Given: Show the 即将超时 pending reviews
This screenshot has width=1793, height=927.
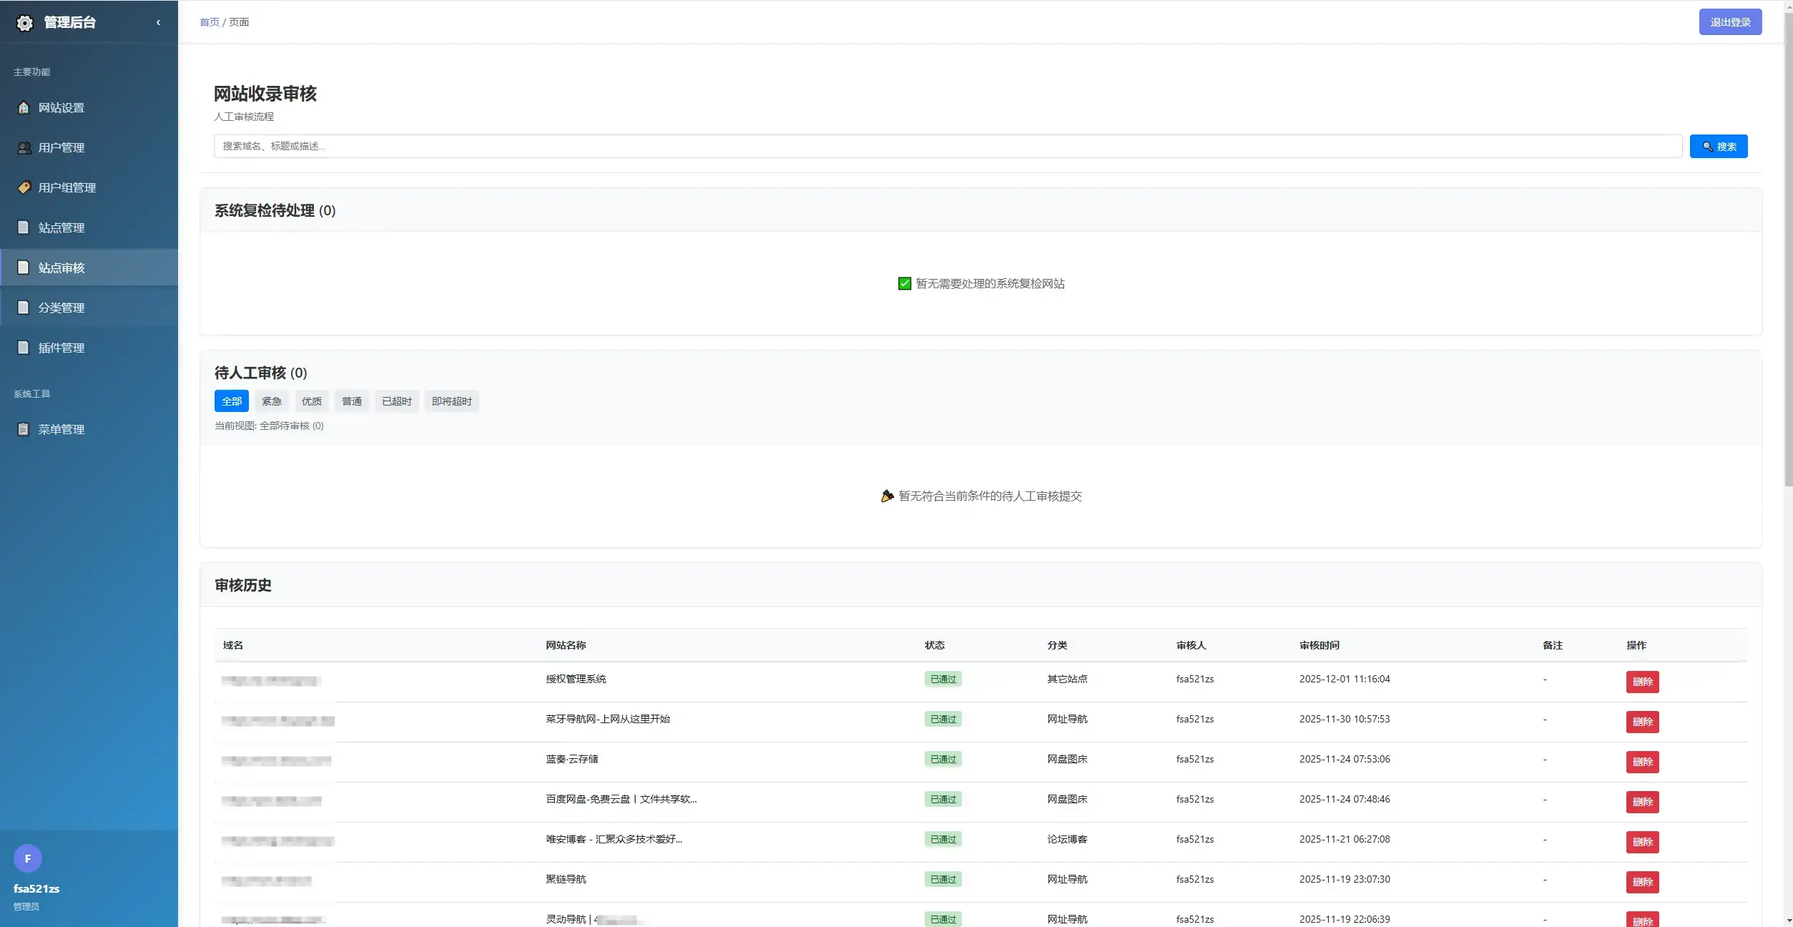Looking at the screenshot, I should click(451, 401).
